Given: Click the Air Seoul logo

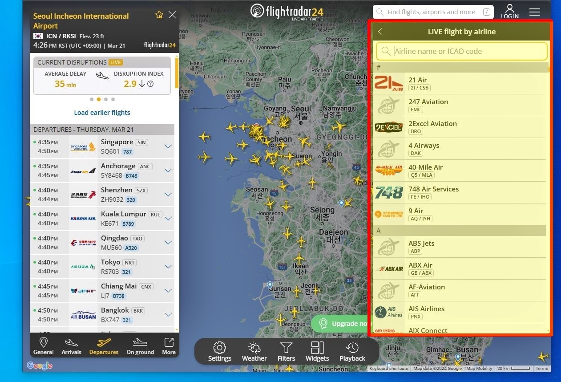Looking at the screenshot, I should (83, 267).
